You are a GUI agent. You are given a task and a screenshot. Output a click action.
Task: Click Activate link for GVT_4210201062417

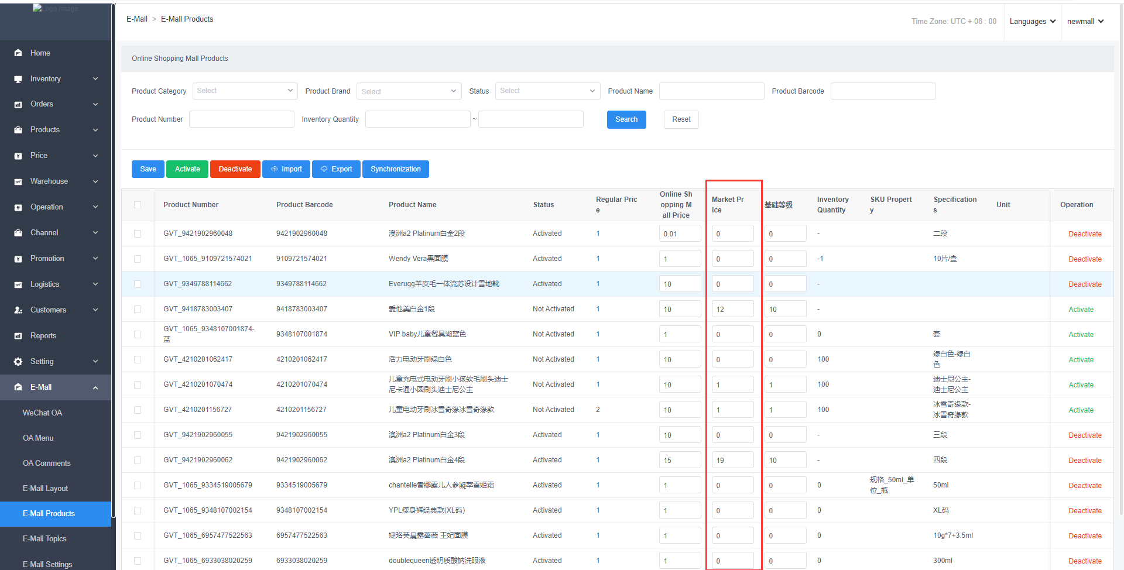coord(1081,360)
